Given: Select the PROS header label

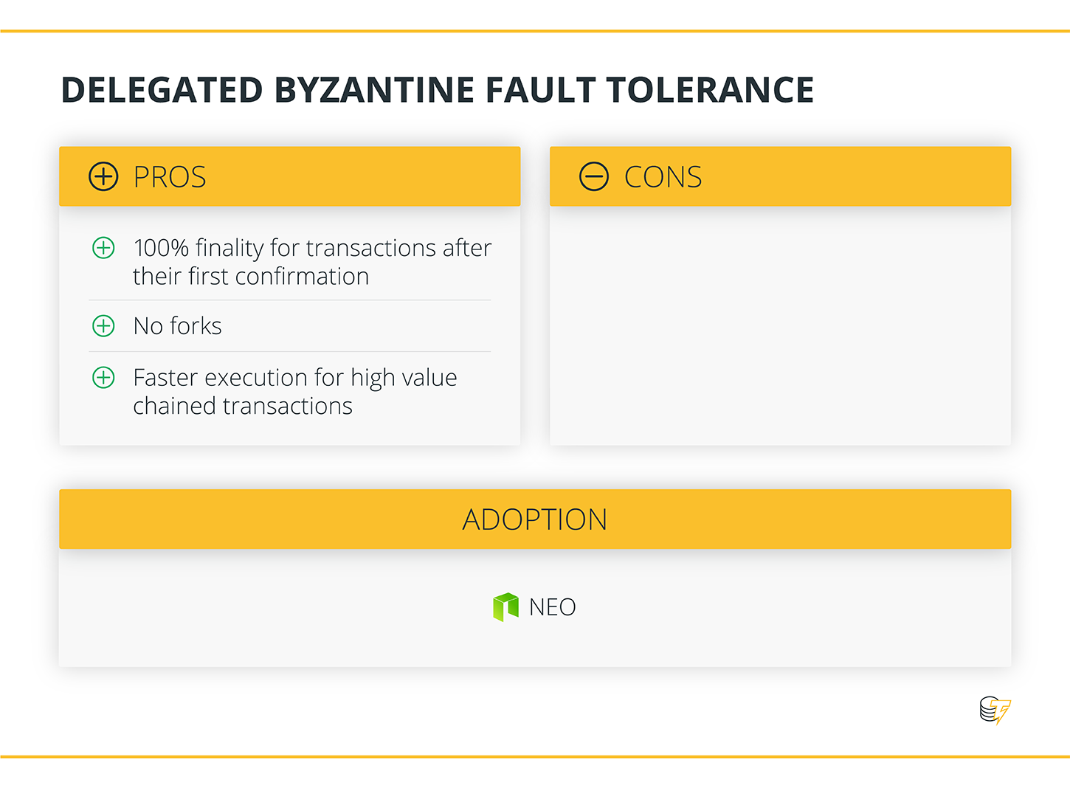Looking at the screenshot, I should (170, 177).
